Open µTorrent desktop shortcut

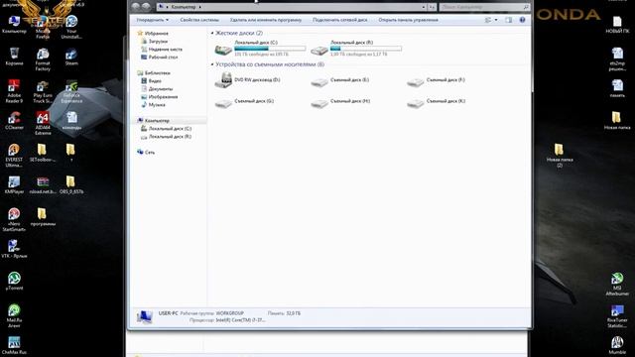click(14, 281)
